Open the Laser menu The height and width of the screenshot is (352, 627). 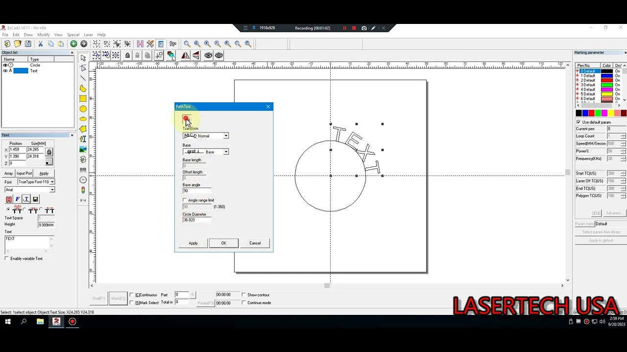(x=88, y=35)
